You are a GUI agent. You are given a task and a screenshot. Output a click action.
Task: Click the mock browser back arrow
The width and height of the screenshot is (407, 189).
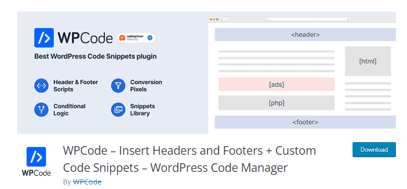coord(222,20)
